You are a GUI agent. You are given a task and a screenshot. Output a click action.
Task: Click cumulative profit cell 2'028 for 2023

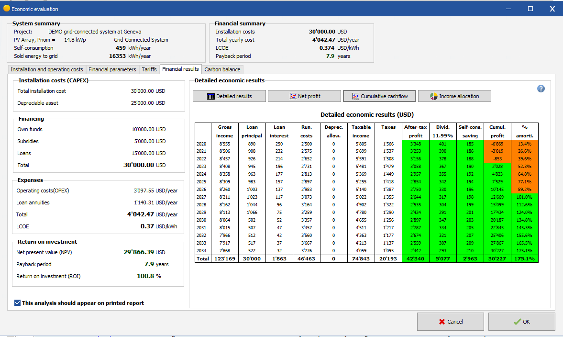pyautogui.click(x=497, y=166)
